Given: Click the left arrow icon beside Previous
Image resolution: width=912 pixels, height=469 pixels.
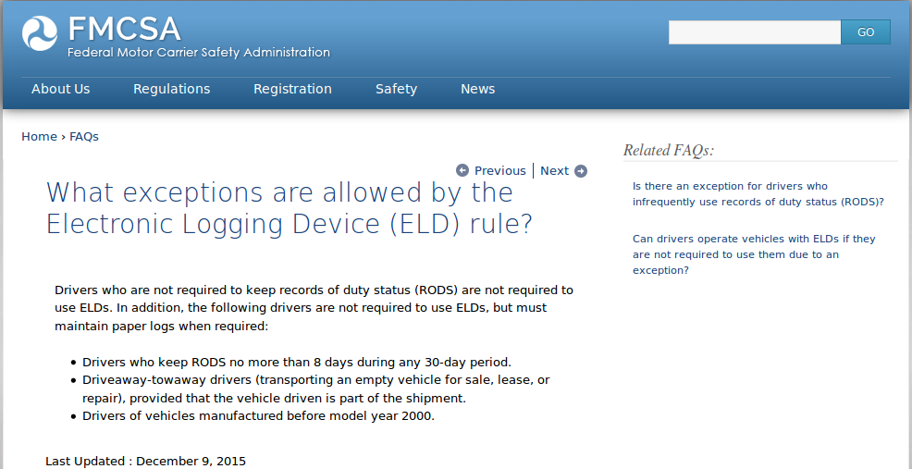Looking at the screenshot, I should pos(462,170).
